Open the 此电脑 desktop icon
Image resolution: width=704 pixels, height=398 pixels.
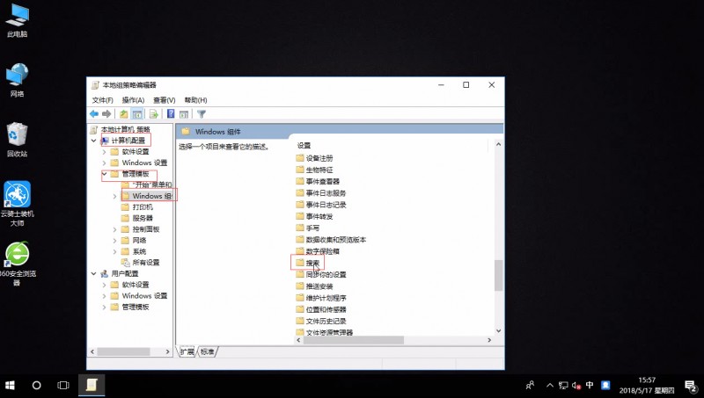(x=17, y=20)
